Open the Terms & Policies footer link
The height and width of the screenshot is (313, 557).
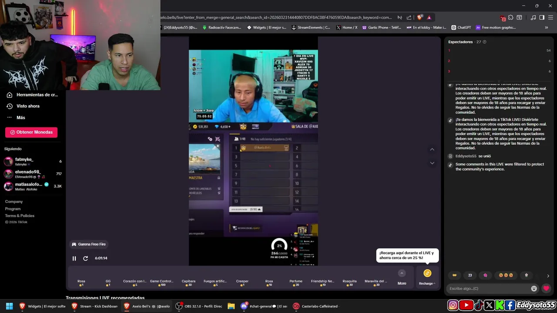coord(20,216)
